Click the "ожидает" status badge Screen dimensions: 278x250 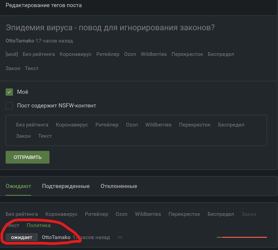tap(22, 237)
